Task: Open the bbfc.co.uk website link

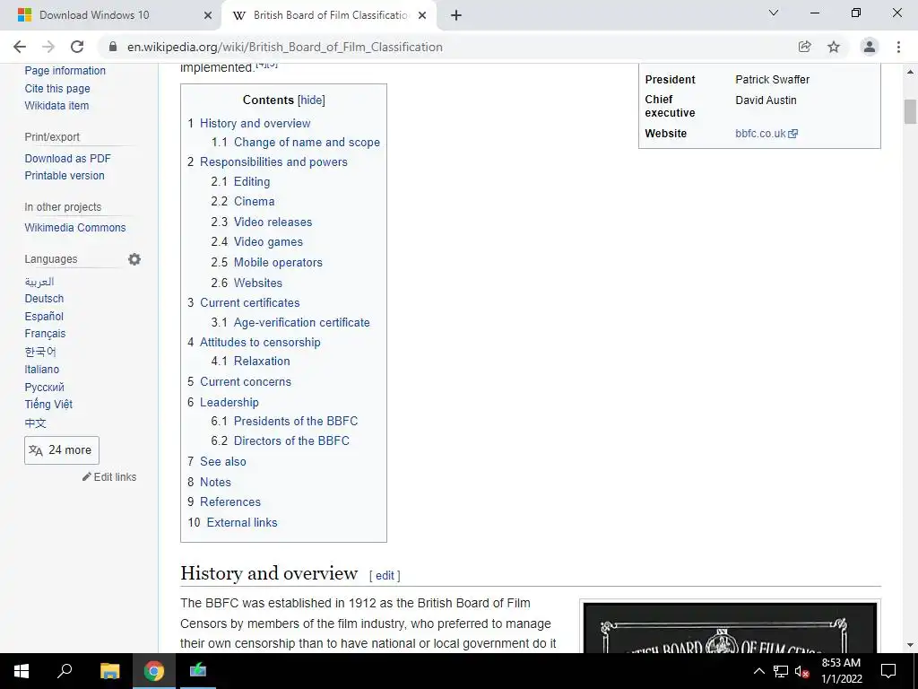Action: pos(766,134)
